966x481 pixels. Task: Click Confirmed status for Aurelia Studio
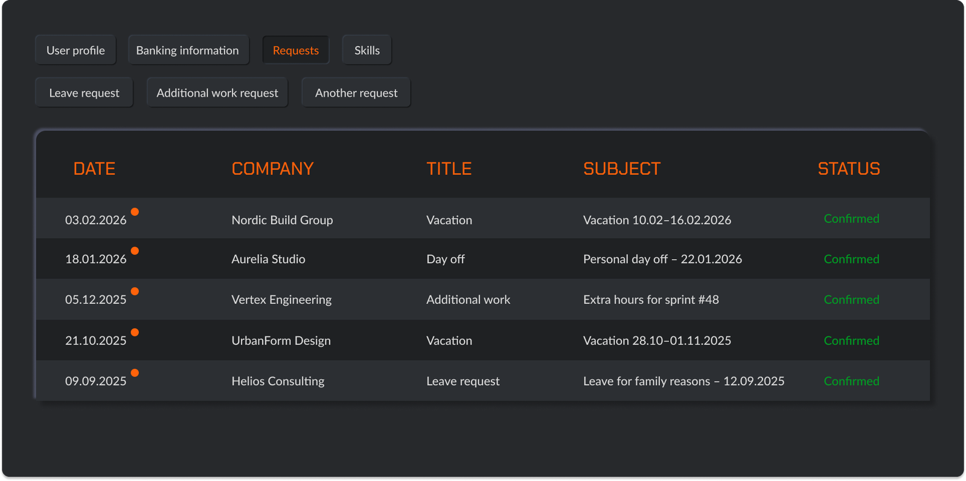[x=851, y=259]
